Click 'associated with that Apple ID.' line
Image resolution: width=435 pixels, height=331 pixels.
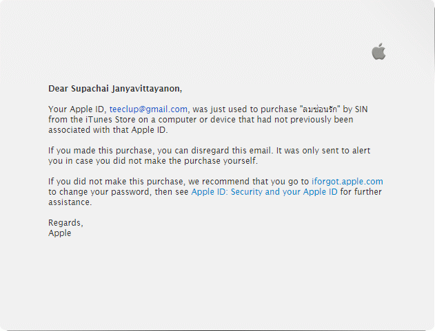click(108, 130)
